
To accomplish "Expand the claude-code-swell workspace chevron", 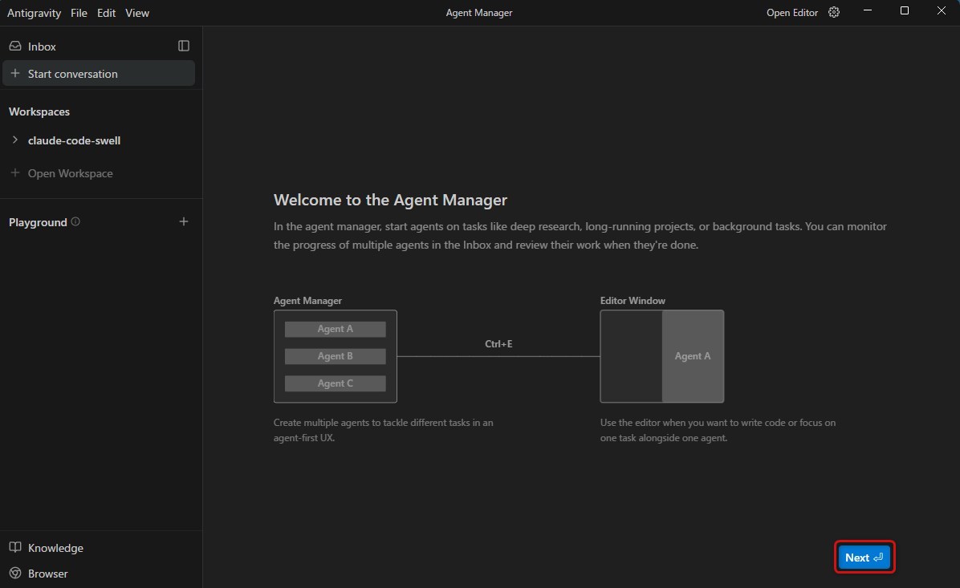I will (15, 140).
